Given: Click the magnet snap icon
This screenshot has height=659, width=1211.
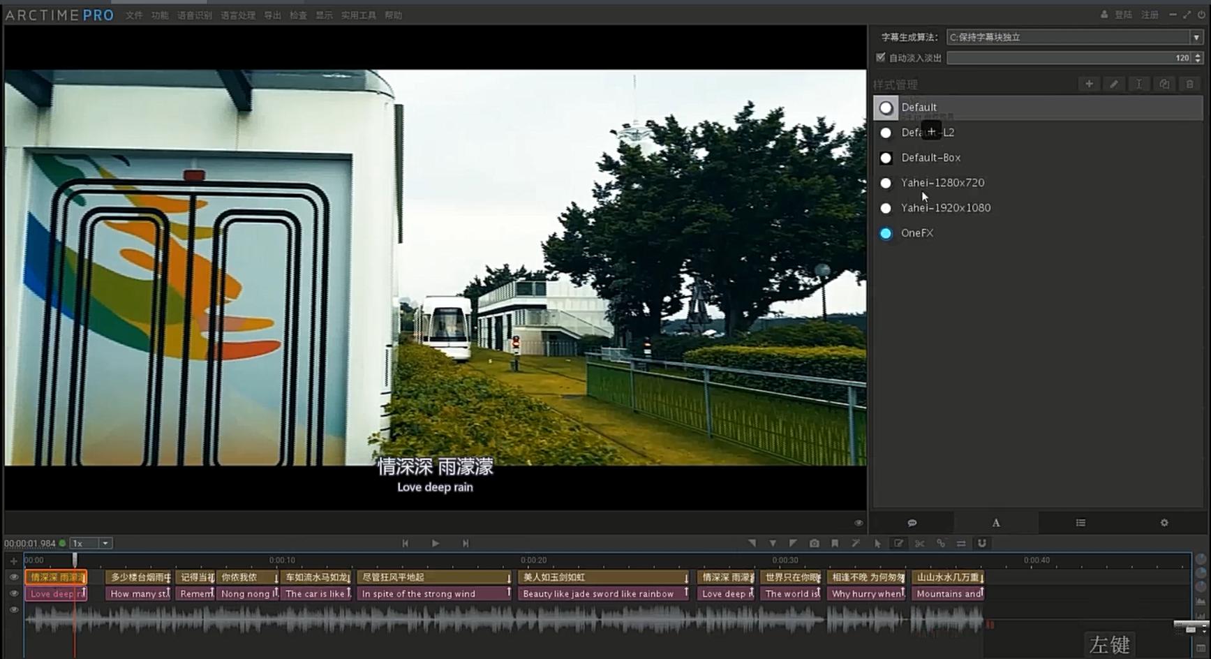Looking at the screenshot, I should (981, 543).
